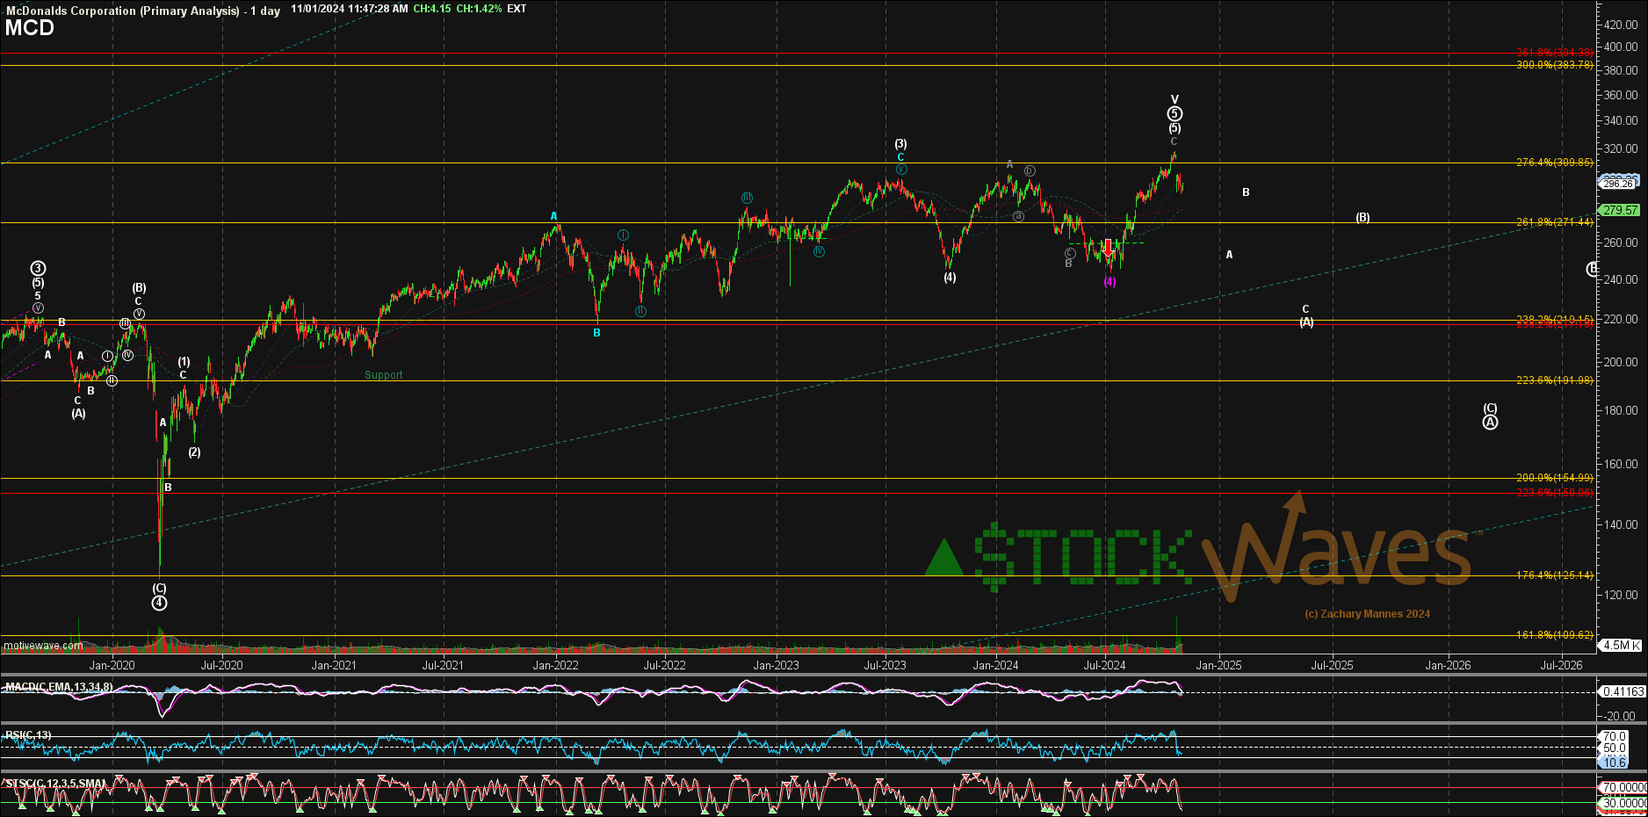Click the 120.00 price axis label

click(x=1620, y=595)
